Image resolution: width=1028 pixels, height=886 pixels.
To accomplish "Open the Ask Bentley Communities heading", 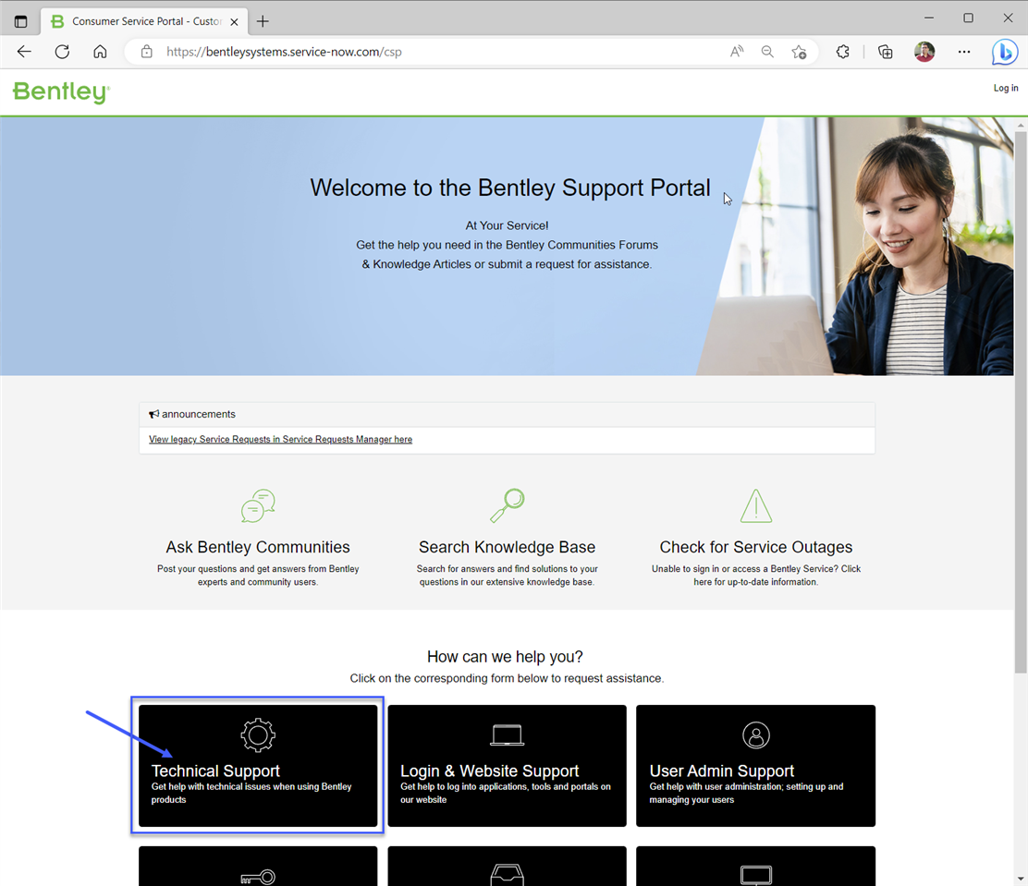I will click(258, 547).
